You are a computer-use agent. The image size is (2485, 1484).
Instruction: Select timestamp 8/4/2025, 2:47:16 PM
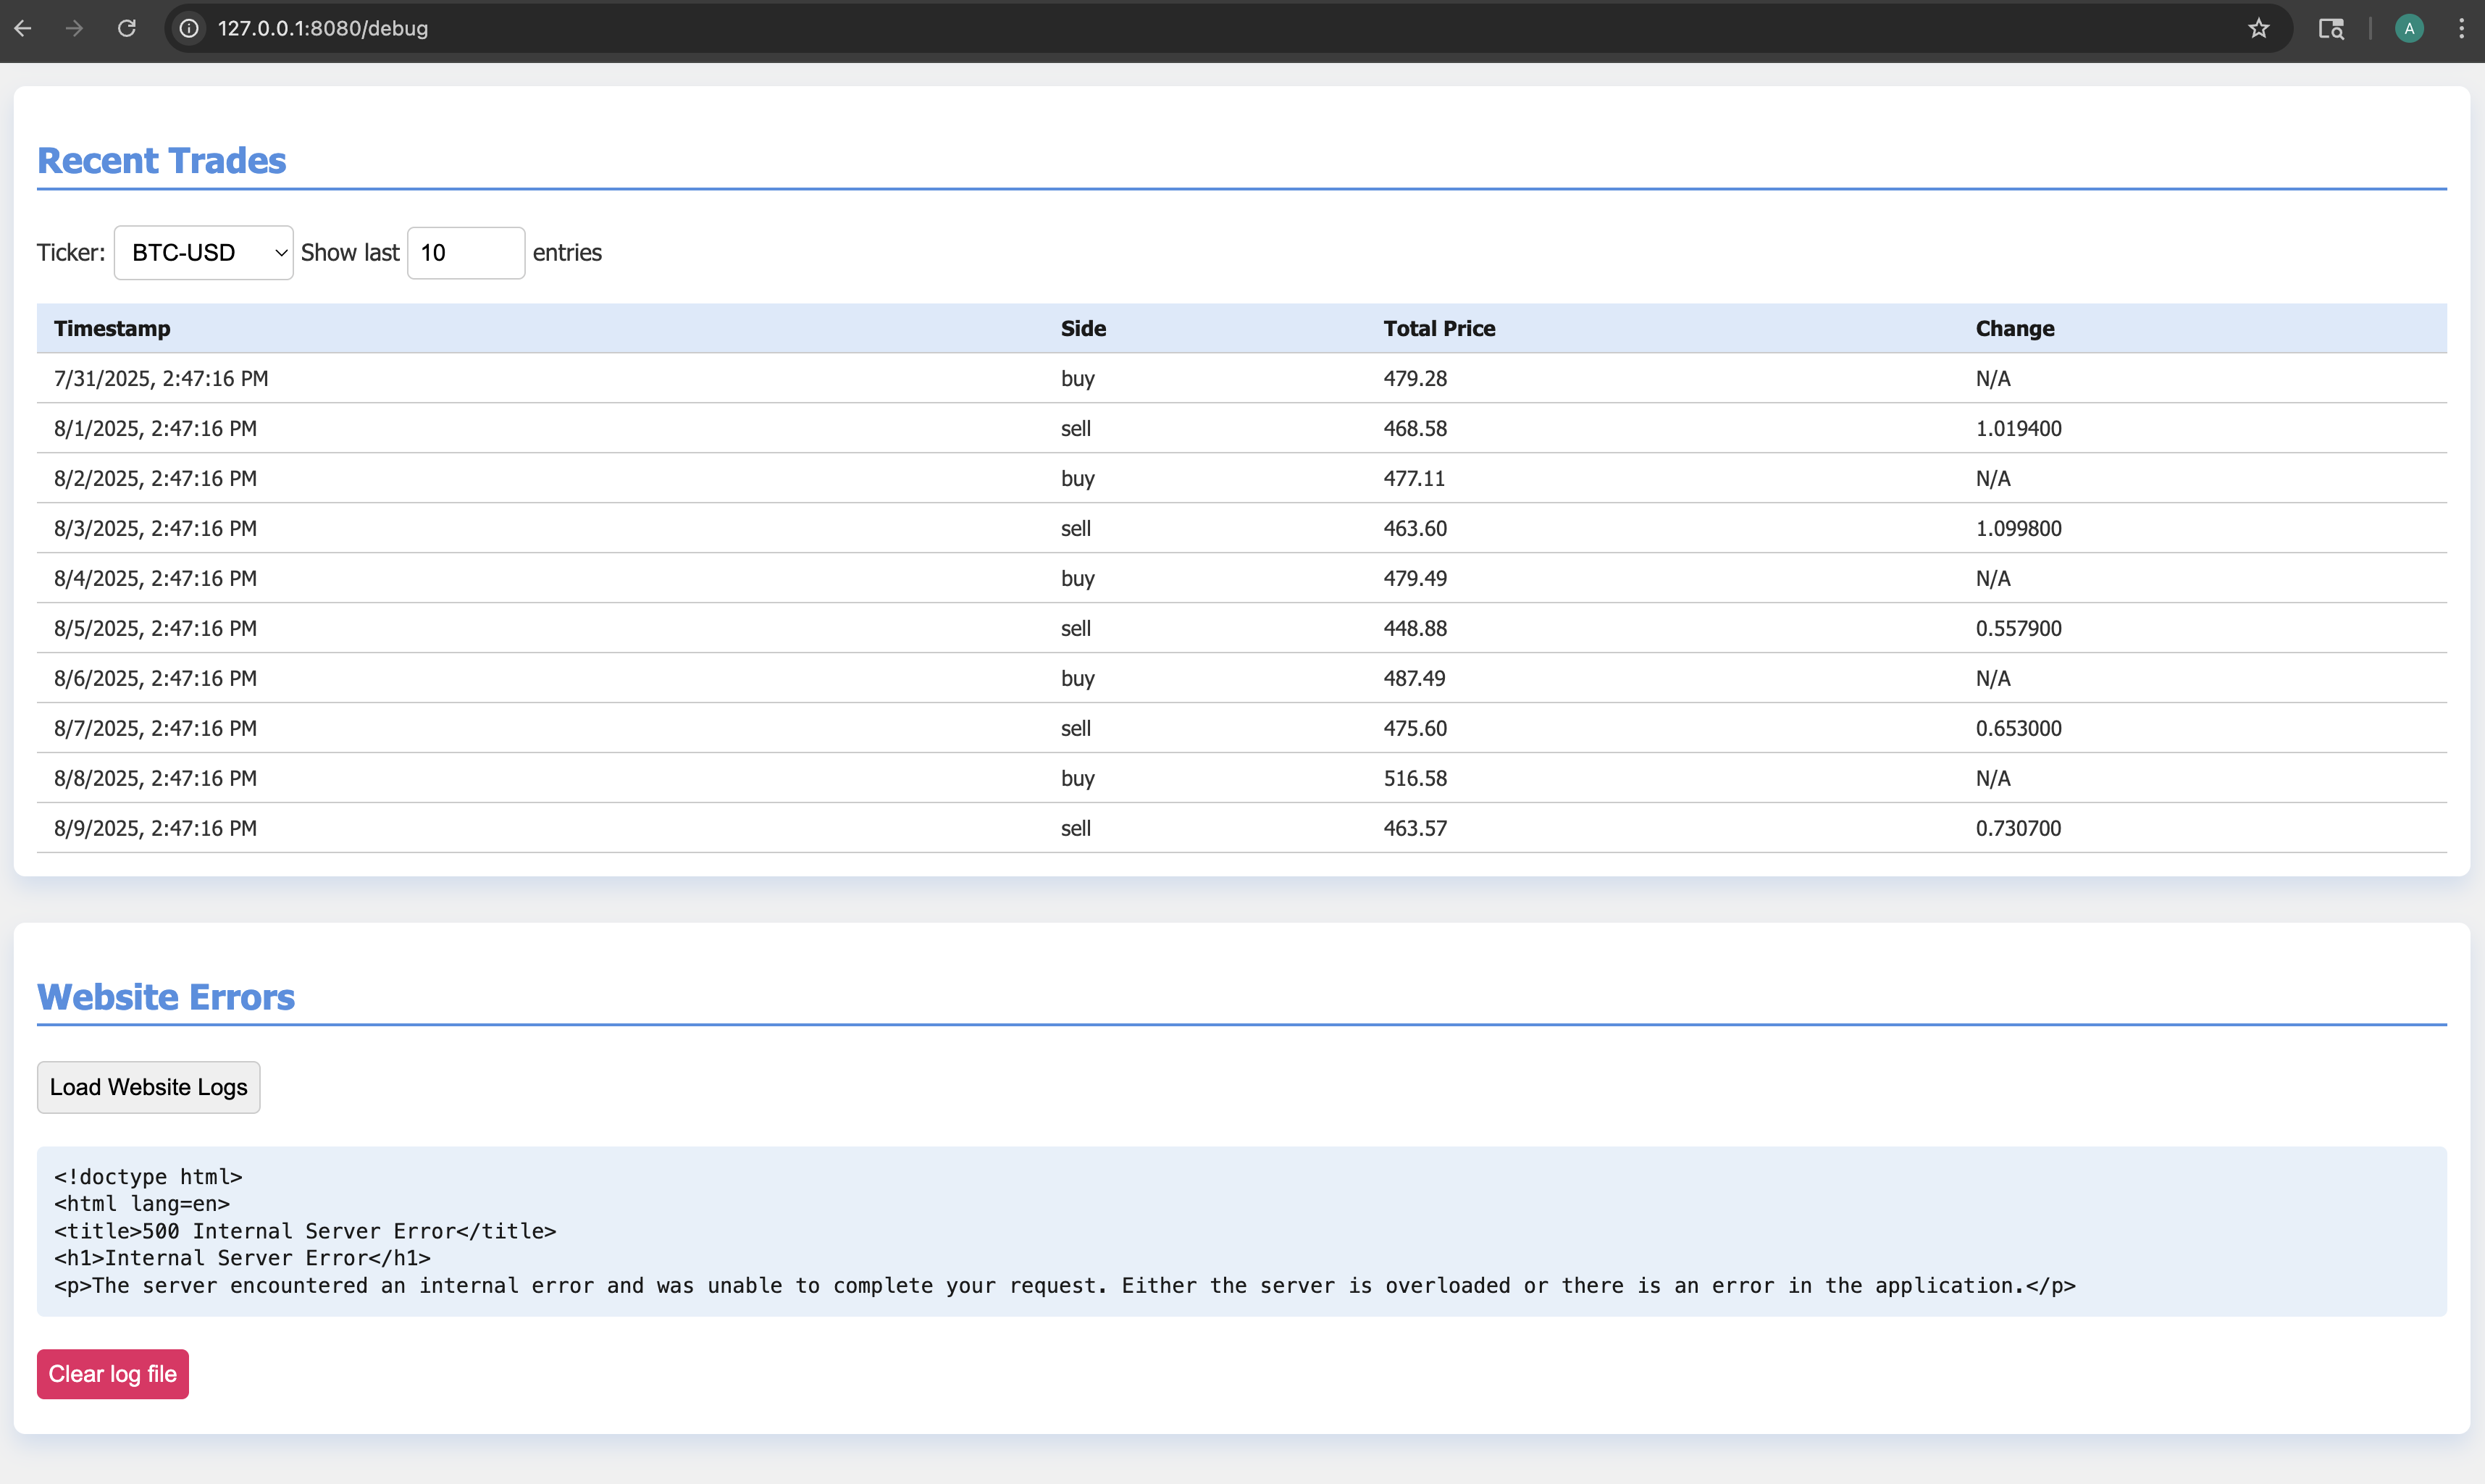click(x=155, y=578)
